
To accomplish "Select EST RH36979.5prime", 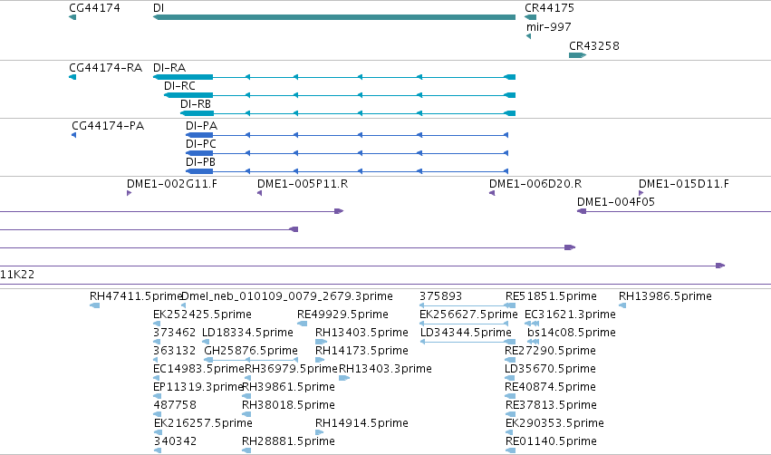I will pos(292,370).
